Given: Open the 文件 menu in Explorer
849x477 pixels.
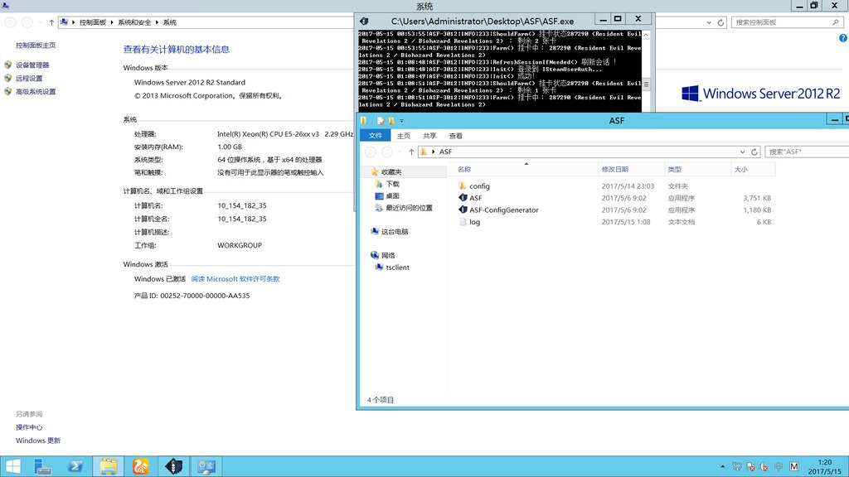Looking at the screenshot, I should point(375,135).
